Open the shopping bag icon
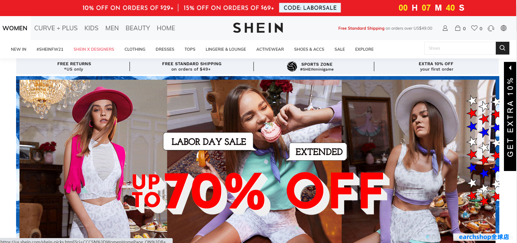Viewport: 517px width, 243px height. [458, 28]
